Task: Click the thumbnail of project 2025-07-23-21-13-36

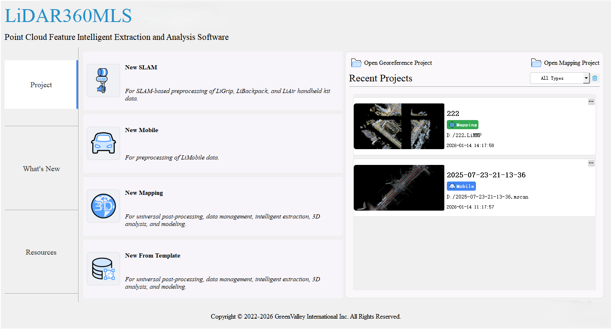Action: [399, 188]
